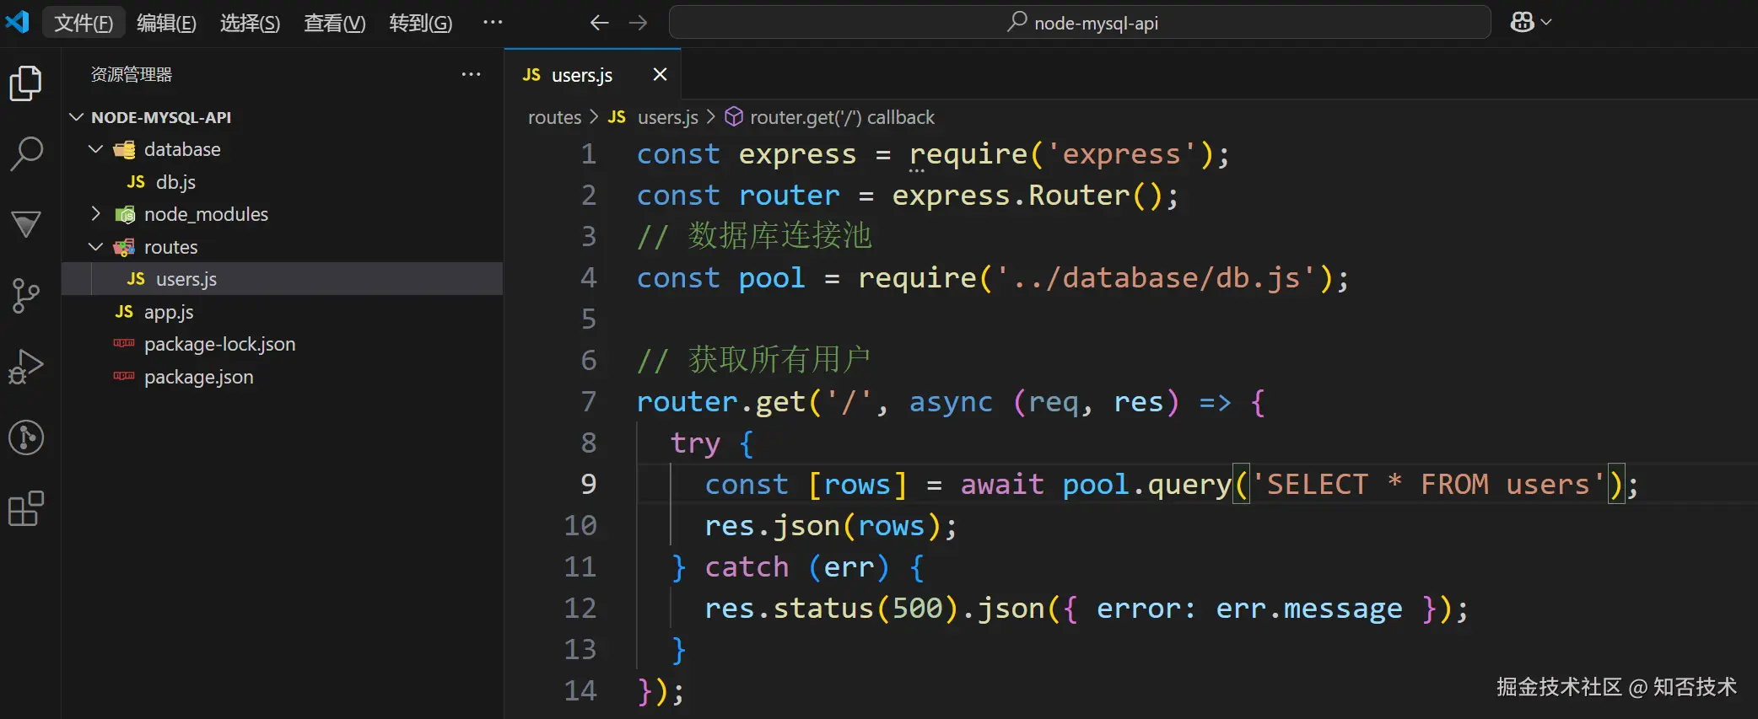
Task: Collapse the routes folder
Action: (96, 247)
